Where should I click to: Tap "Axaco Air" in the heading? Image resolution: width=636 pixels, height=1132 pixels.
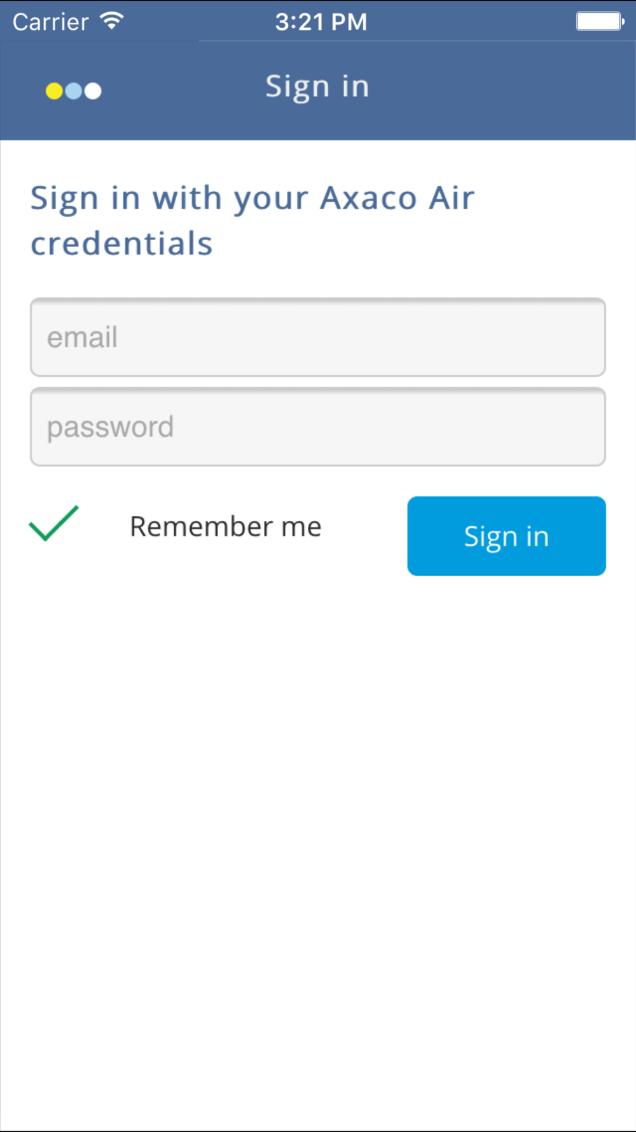397,198
